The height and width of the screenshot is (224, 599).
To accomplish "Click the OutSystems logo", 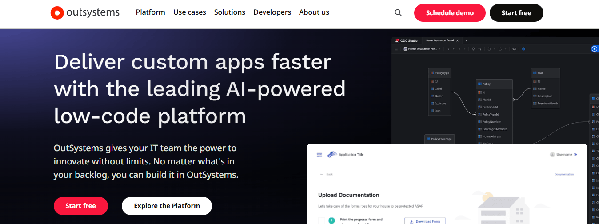I will [85, 12].
